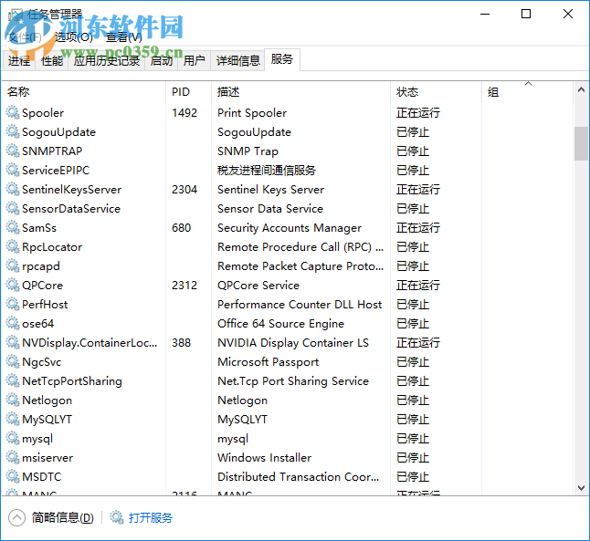Screen dimensions: 590x541
Task: Click the MySQLYT service gear icon
Action: click(13, 419)
